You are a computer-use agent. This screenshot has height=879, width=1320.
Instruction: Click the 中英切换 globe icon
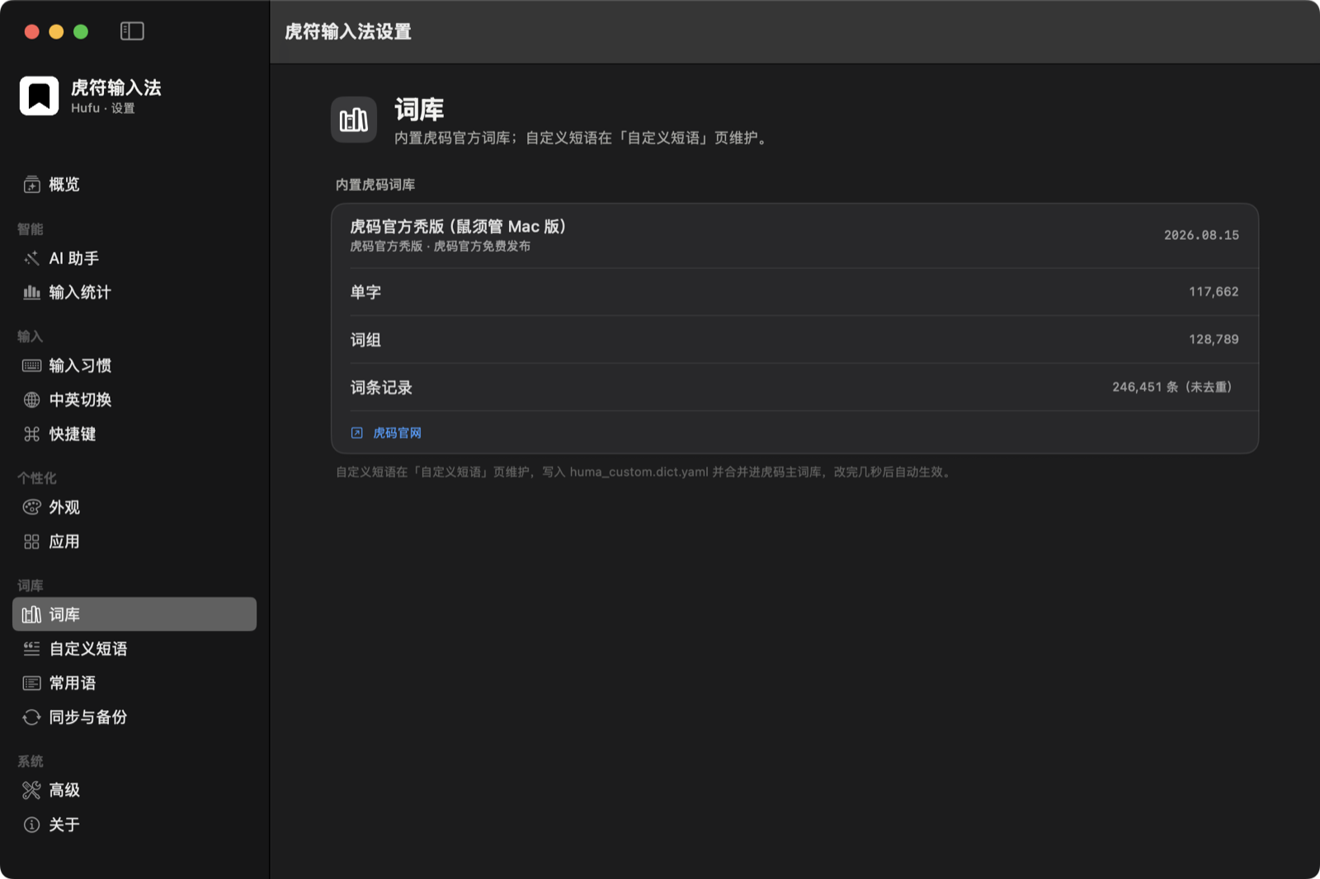point(31,400)
